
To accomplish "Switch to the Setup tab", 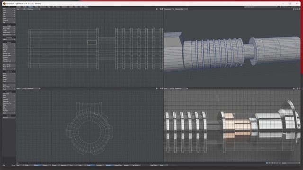I will (x=58, y=7).
